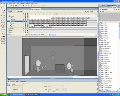Unlock the "h hand" layer
This screenshot has height=96, width=120.
[x=25, y=25]
